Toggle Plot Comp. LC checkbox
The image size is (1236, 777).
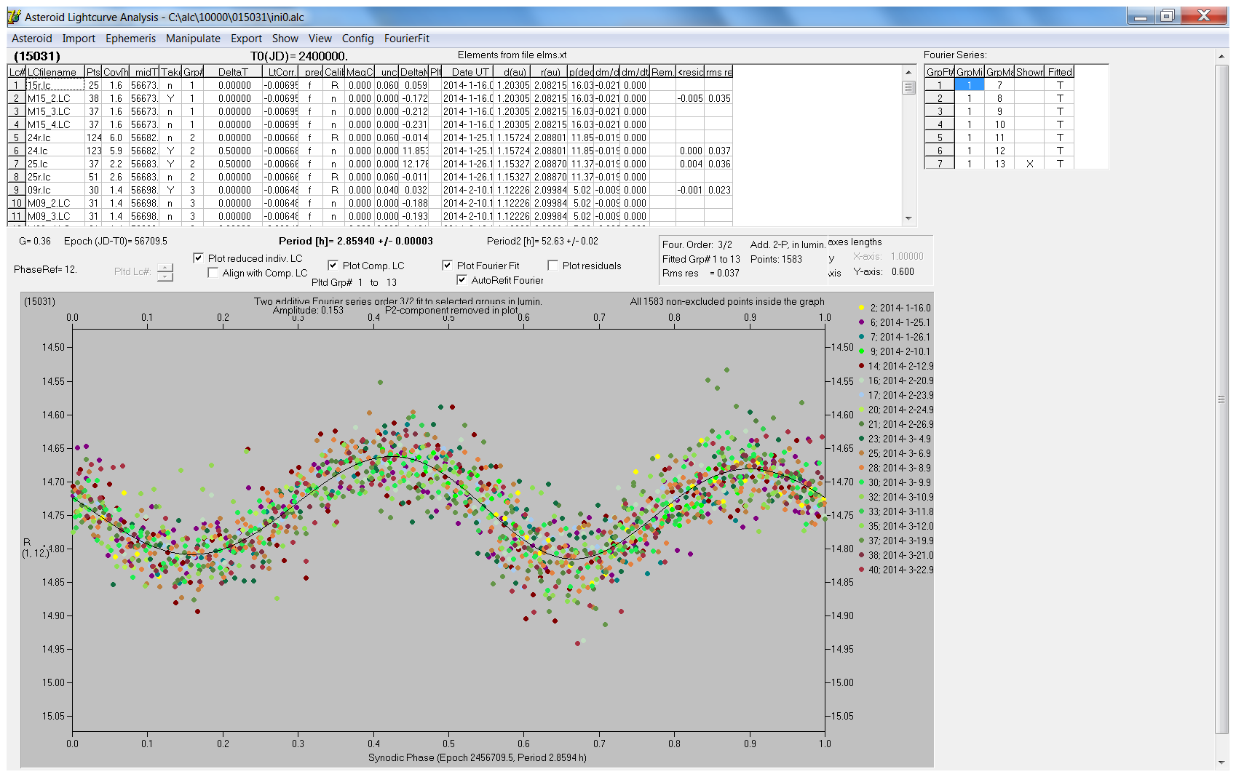click(333, 266)
